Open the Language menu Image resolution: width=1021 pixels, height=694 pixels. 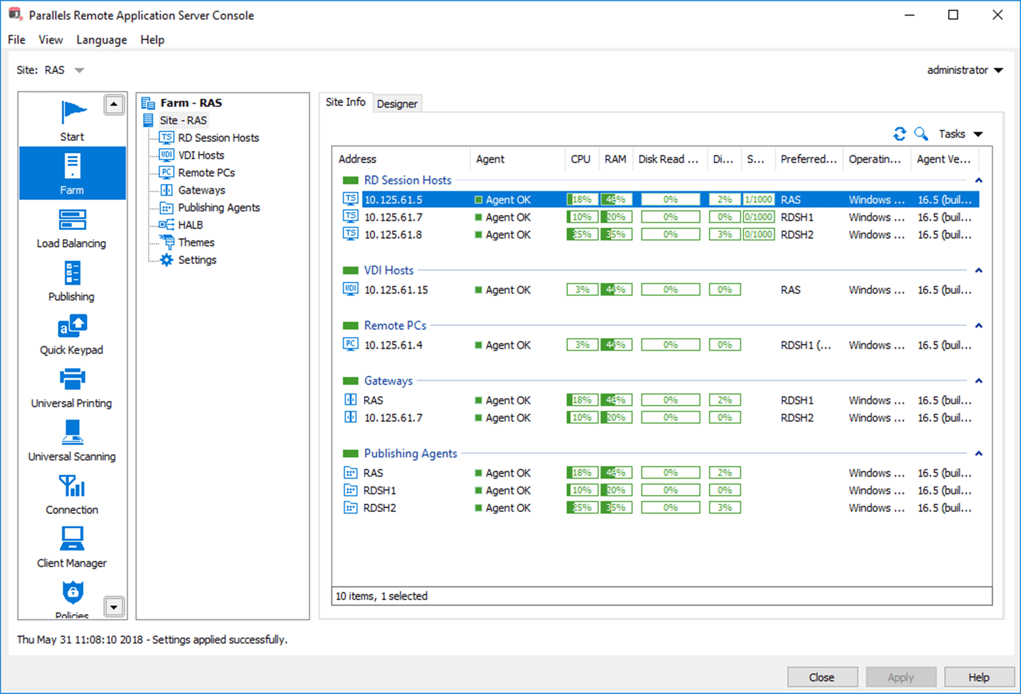pyautogui.click(x=101, y=40)
